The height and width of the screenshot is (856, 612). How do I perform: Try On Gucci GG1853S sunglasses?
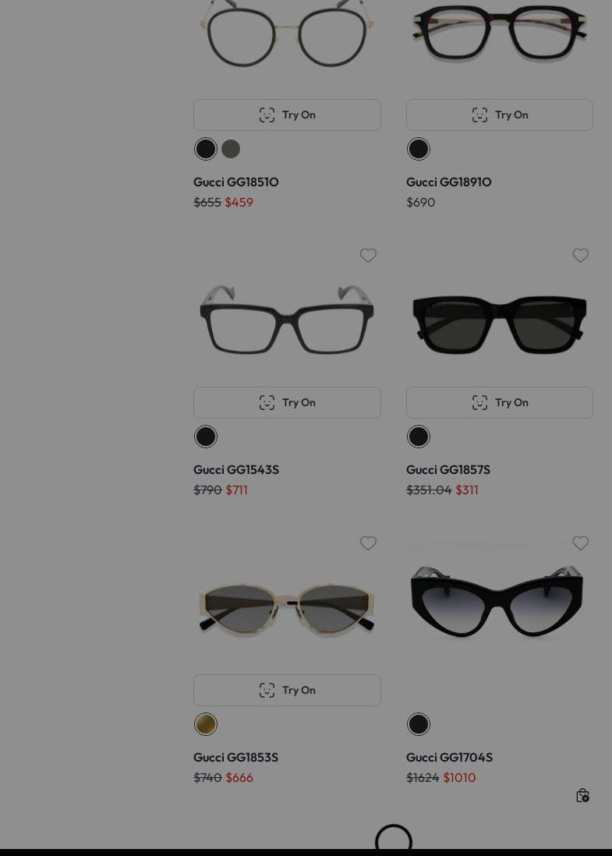click(x=287, y=690)
